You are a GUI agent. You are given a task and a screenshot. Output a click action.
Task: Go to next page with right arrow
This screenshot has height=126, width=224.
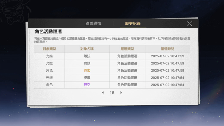[x=121, y=93]
